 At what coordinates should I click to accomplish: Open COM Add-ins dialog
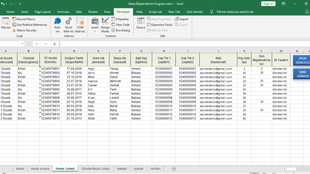[x=80, y=25]
